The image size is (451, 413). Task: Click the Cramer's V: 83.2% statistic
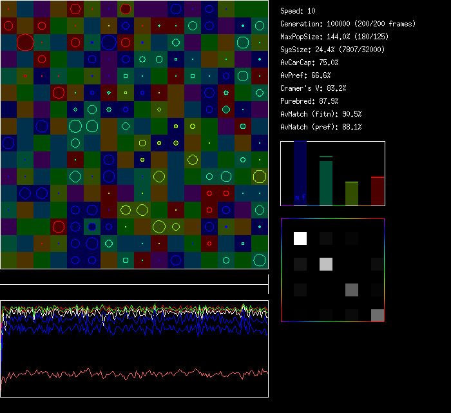[x=313, y=88]
